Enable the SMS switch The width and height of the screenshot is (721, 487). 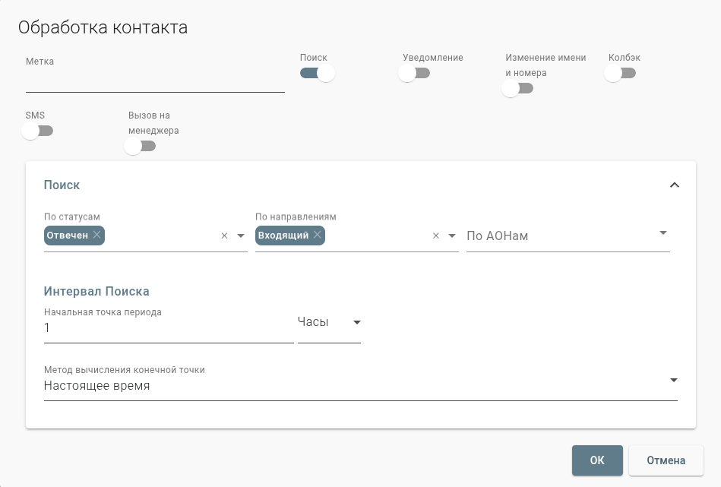click(38, 131)
